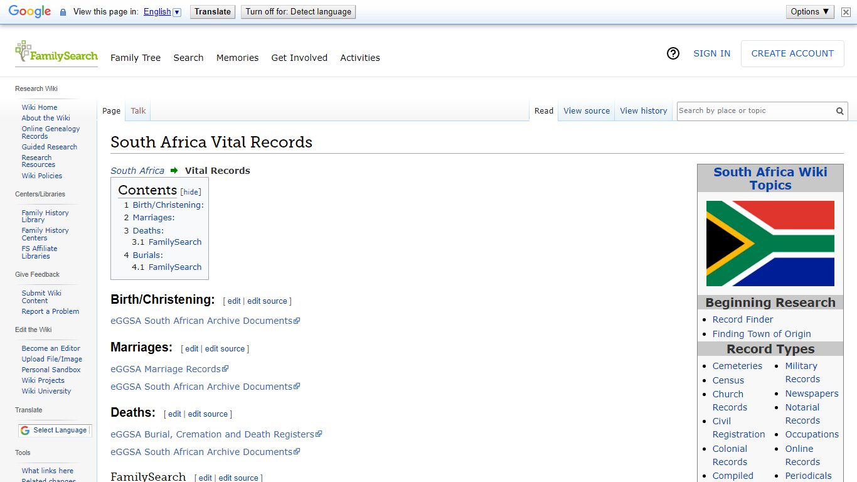Click Become an Editor
Viewport: 857px width, 482px height.
(x=51, y=348)
